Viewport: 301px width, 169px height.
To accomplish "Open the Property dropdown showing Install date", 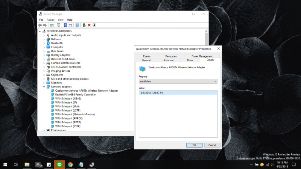I will pyautogui.click(x=178, y=81).
